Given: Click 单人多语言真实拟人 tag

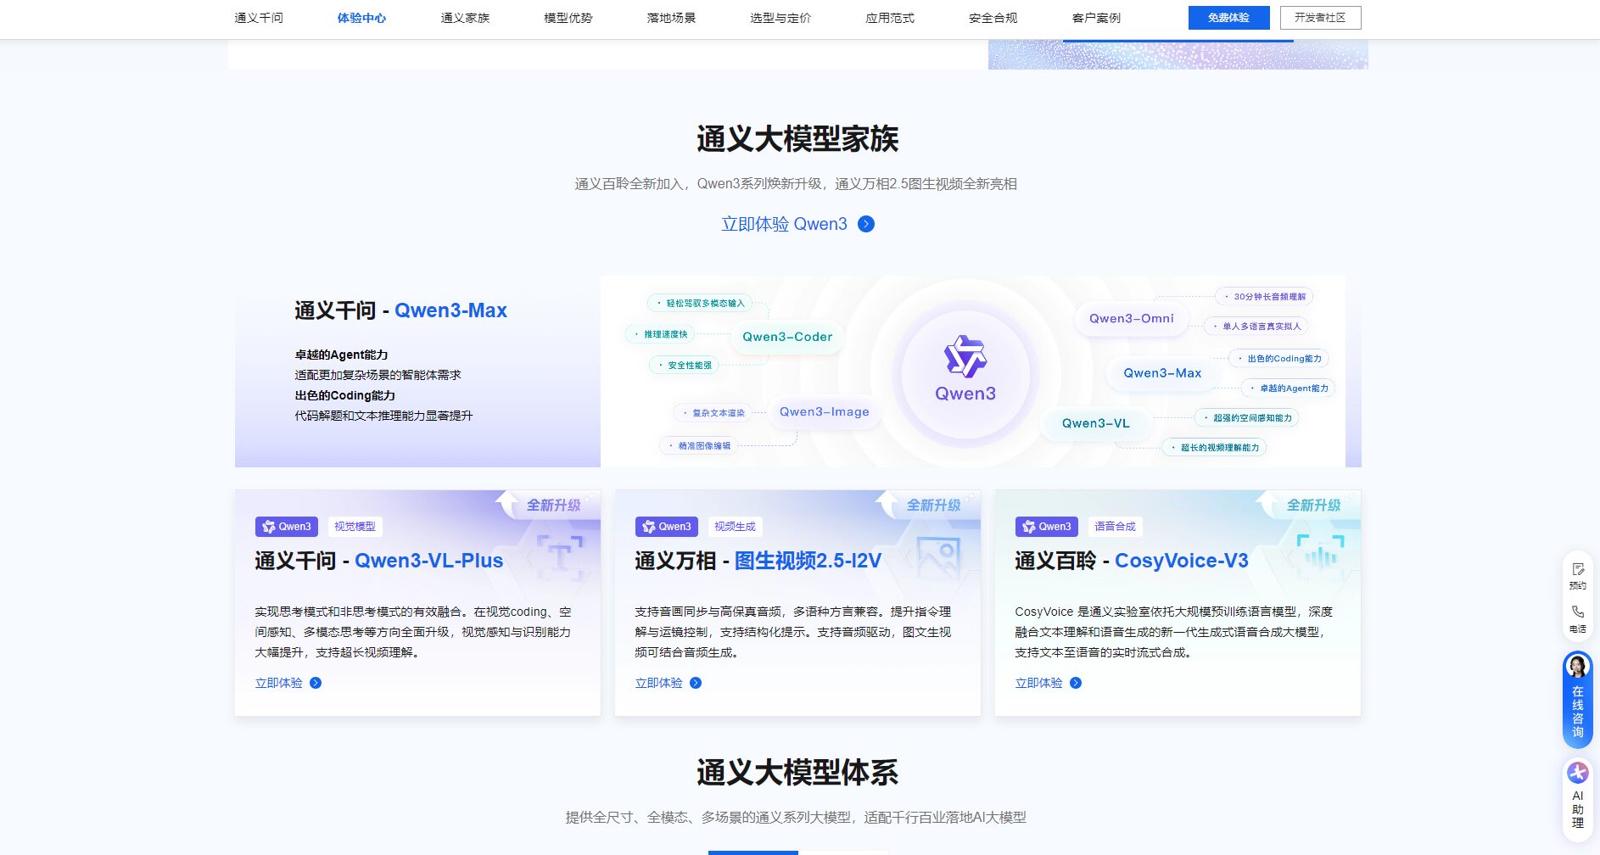Looking at the screenshot, I should pyautogui.click(x=1256, y=326).
